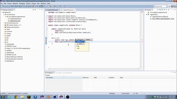
Task: Click the red error indicator atop overview ruler
Action: pos(142,12)
